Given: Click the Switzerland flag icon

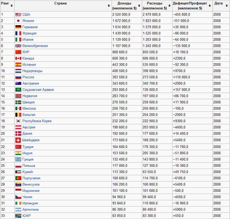Looking at the screenshot, I should [18, 140].
